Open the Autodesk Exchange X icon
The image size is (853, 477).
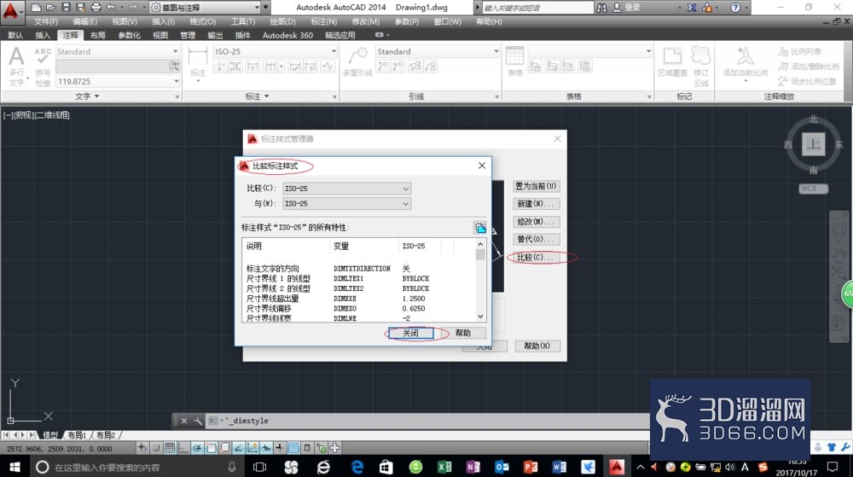coord(692,8)
